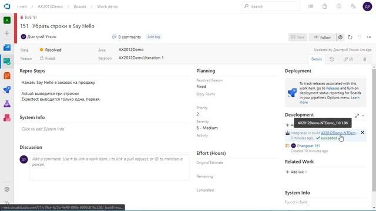Switch to the History tab icon
This screenshot has width=376, height=211.
point(332,59)
